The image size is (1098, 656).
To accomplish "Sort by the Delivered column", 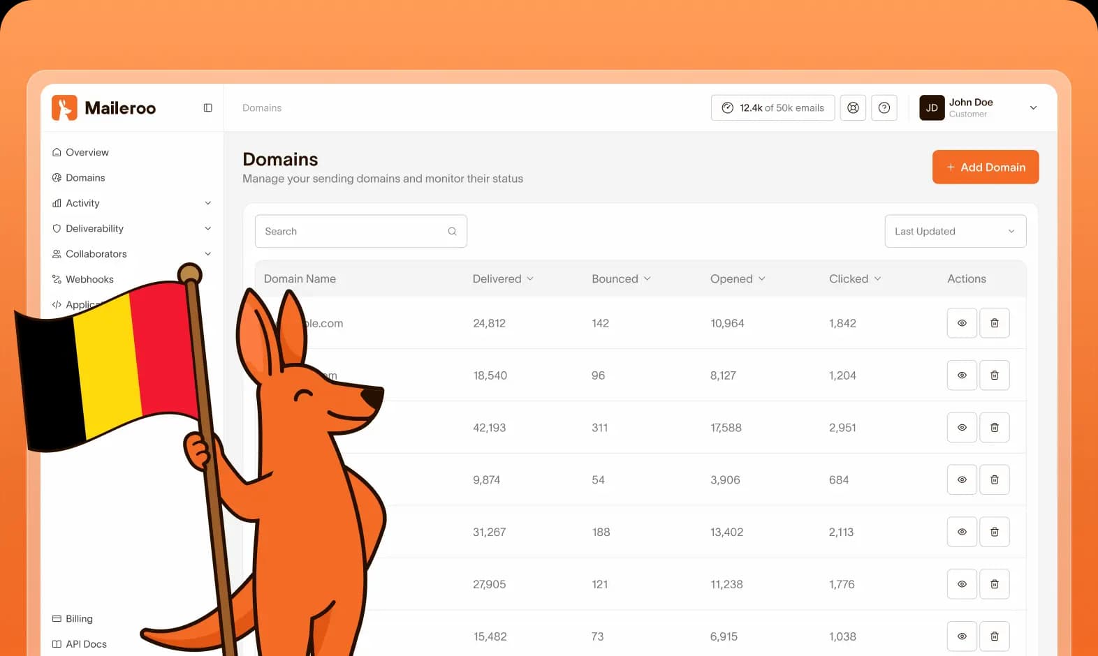I will (503, 278).
